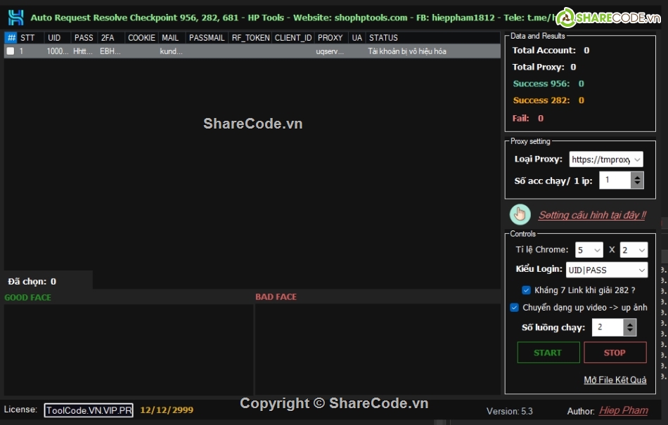Click the Số luồng chạy number field
This screenshot has width=668, height=425.
pyautogui.click(x=608, y=327)
